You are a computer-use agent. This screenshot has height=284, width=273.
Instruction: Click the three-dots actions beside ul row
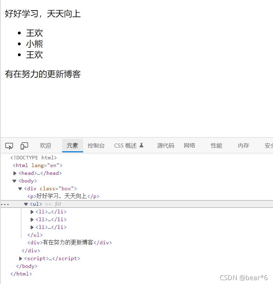tap(5, 205)
